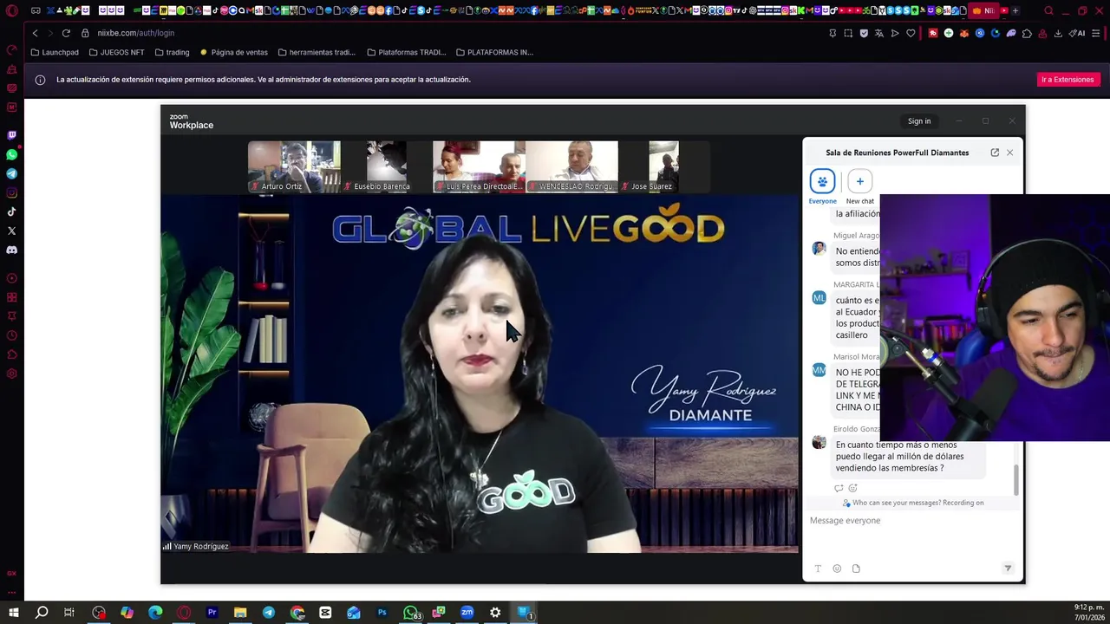
Task: Open the trading bookmark folder
Action: pyautogui.click(x=172, y=52)
